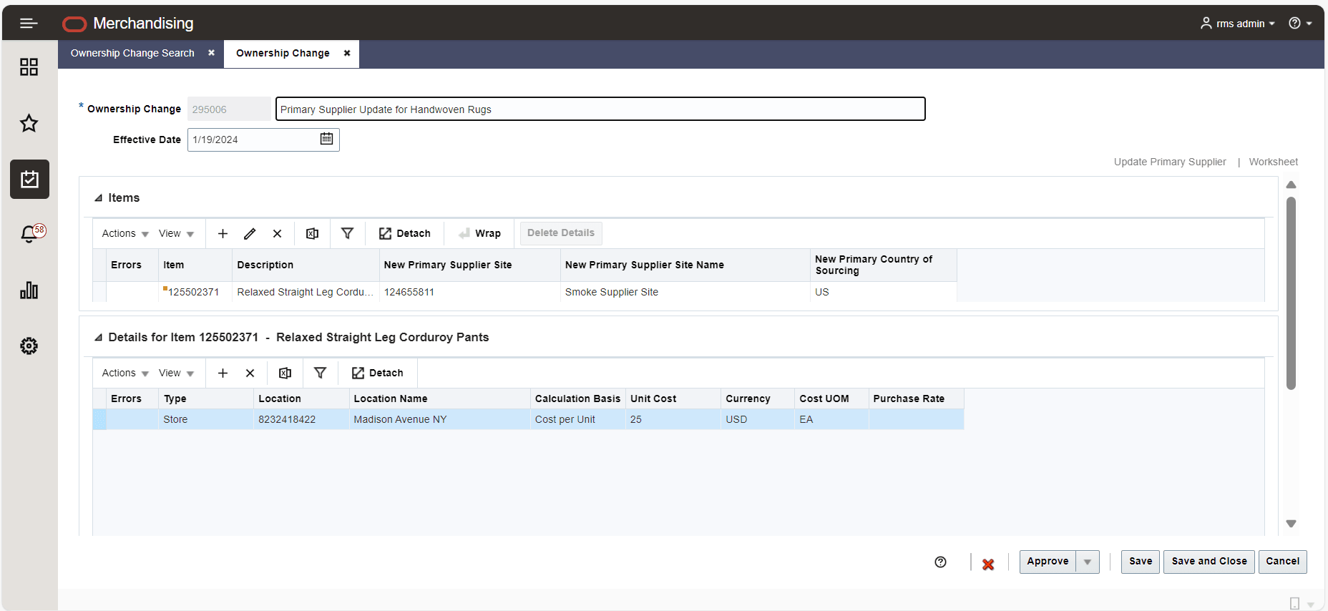Open the dashboard grid icon in sidebar
1328x611 pixels.
(29, 67)
